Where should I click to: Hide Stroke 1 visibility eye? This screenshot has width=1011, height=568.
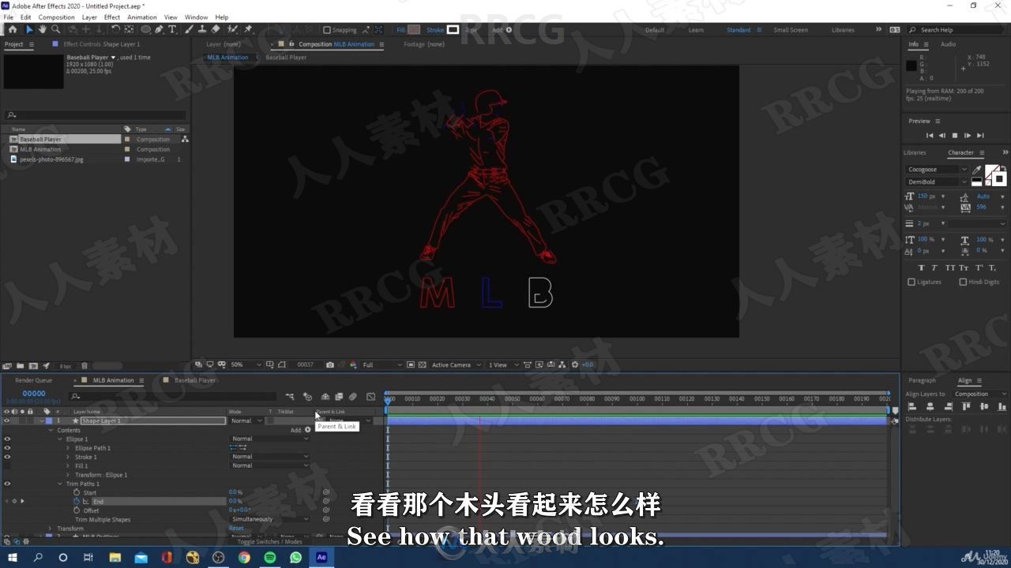(7, 457)
